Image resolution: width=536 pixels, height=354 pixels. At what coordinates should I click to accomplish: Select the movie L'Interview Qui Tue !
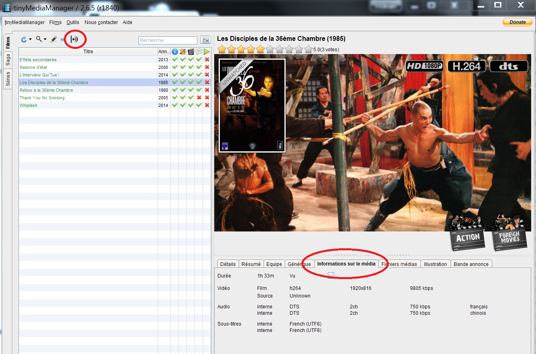pos(39,75)
